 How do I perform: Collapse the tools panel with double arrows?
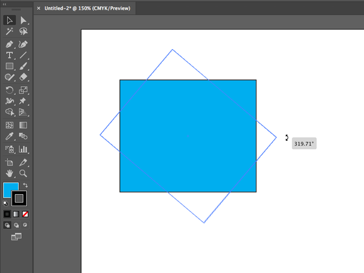(x=6, y=3)
